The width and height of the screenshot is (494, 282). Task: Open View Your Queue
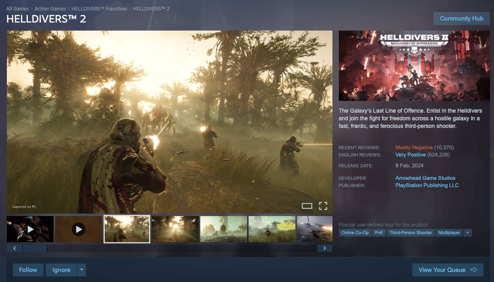(x=448, y=270)
